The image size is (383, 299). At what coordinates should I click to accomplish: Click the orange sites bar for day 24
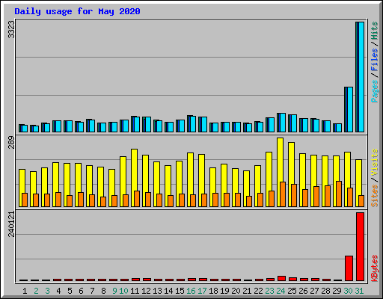coord(283,194)
